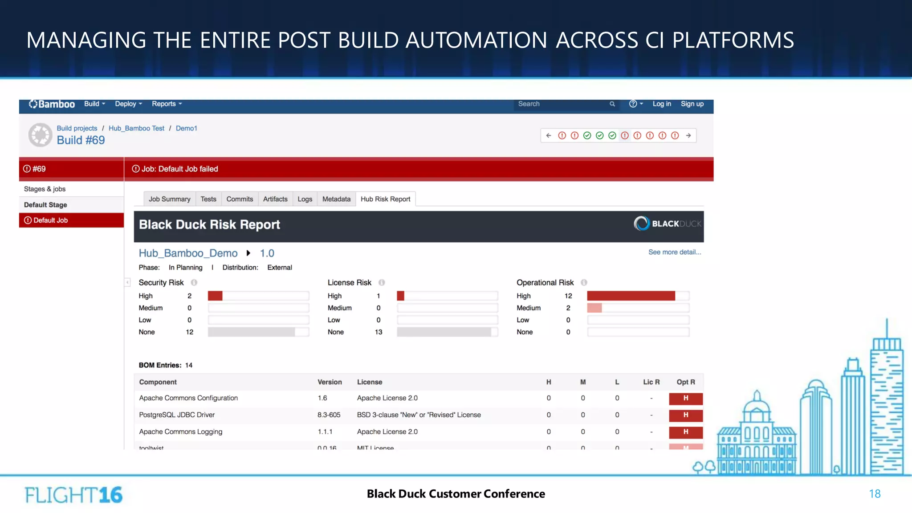Select the third green successful build icon

click(612, 135)
